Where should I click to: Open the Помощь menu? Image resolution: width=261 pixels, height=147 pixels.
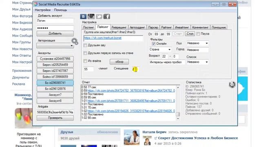tap(60, 10)
